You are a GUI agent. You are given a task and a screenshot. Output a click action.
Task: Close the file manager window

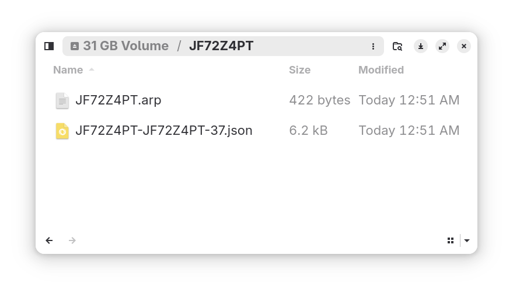[x=464, y=46]
